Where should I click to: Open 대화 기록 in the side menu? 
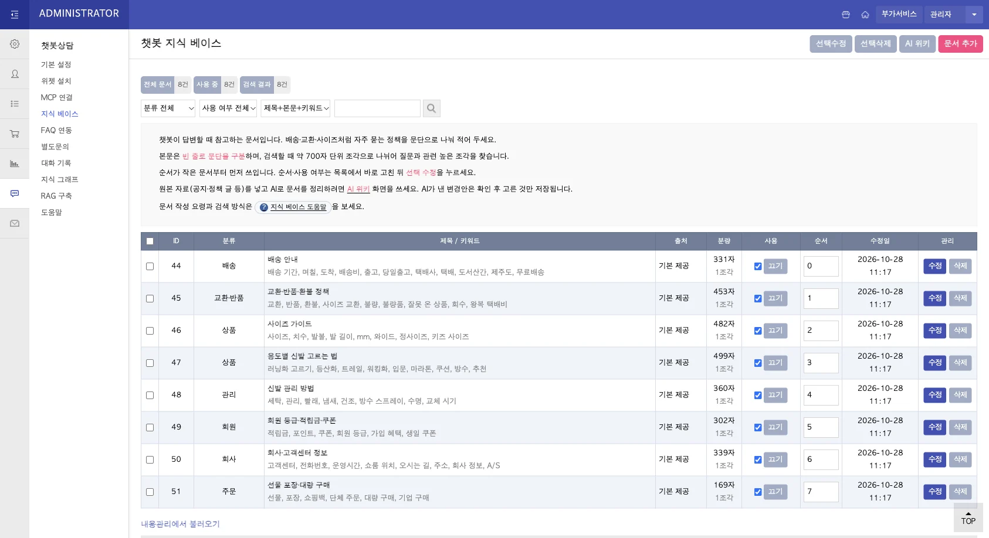tap(56, 163)
